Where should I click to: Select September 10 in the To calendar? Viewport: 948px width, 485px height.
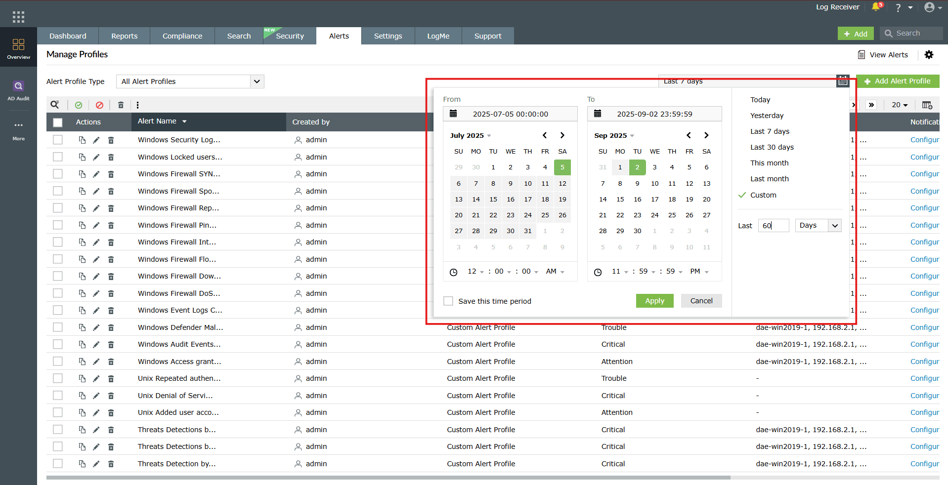[654, 184]
